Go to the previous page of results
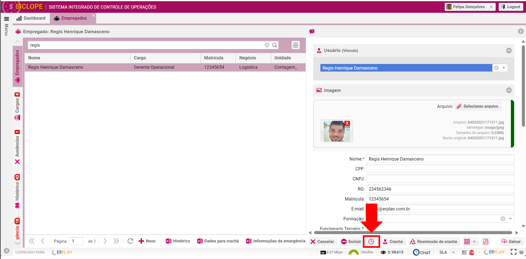 [43, 241]
